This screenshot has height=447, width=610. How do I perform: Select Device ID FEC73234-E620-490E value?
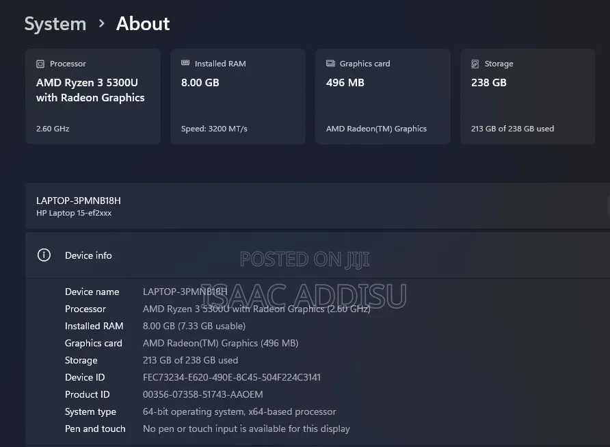231,377
